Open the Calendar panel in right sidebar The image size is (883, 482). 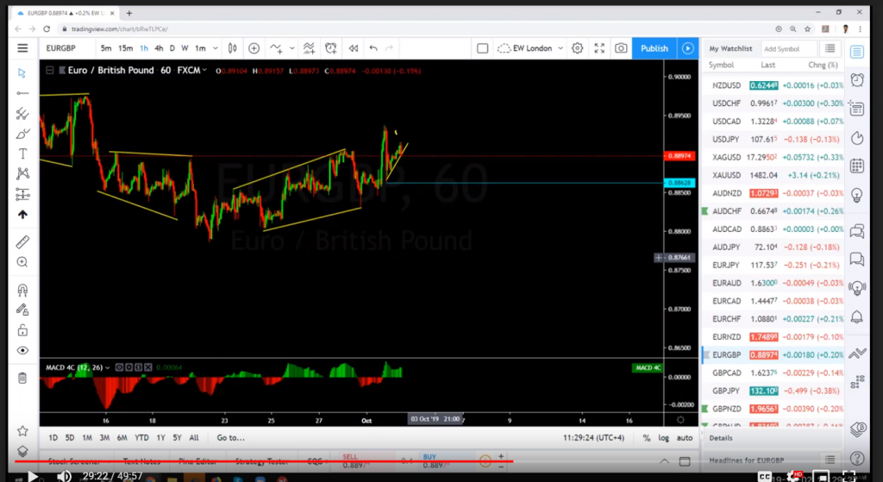pos(857,166)
